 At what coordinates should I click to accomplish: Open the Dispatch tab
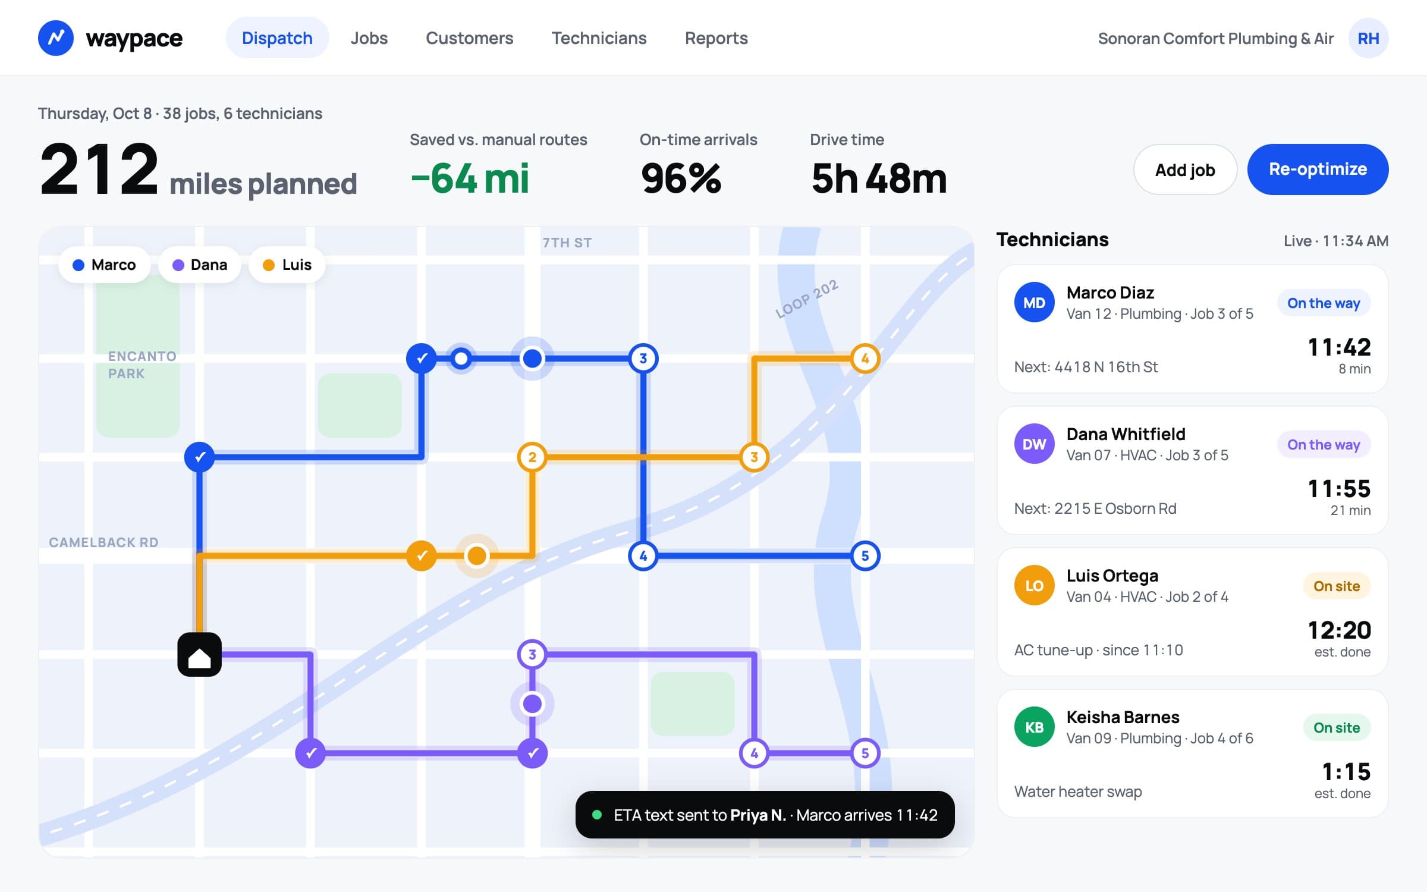pyautogui.click(x=277, y=38)
